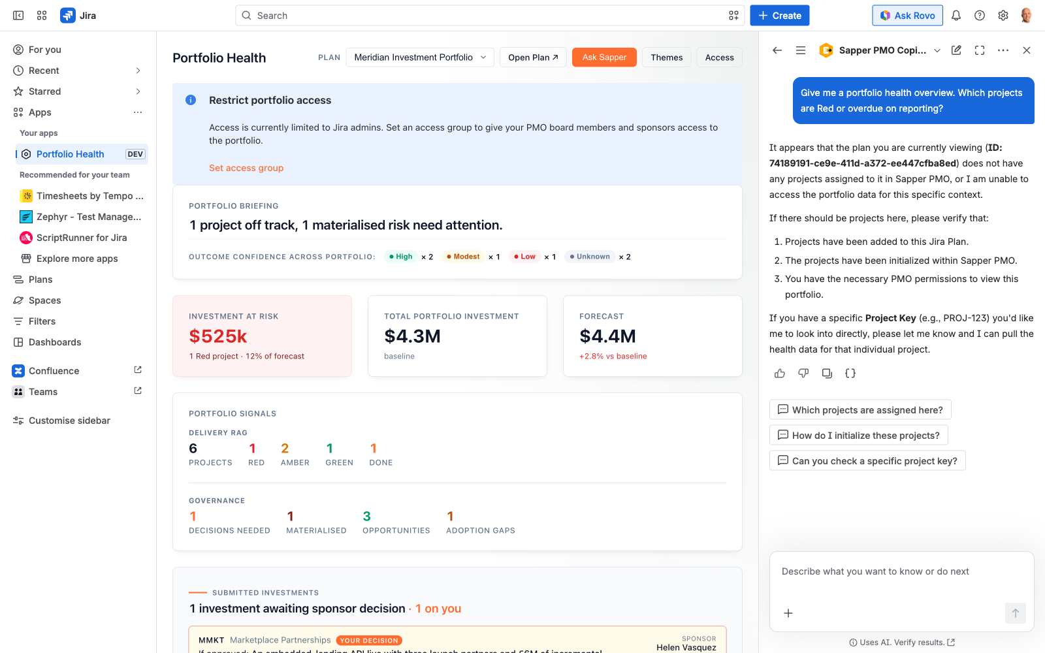The height and width of the screenshot is (653, 1045).
Task: Go back in Sapper PMO Copilot panel
Action: pos(777,50)
